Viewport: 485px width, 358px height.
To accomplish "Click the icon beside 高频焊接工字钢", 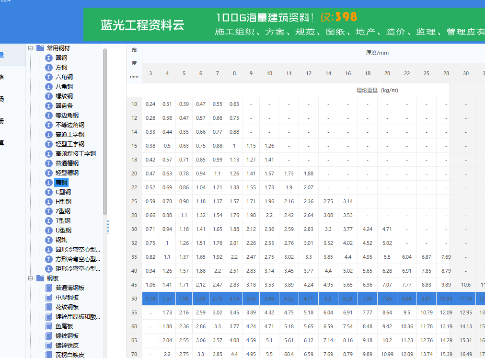I will click(x=48, y=154).
